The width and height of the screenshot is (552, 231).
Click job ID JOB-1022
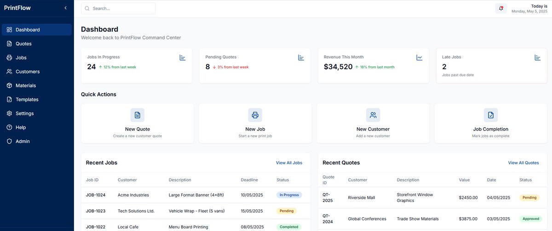click(x=96, y=227)
